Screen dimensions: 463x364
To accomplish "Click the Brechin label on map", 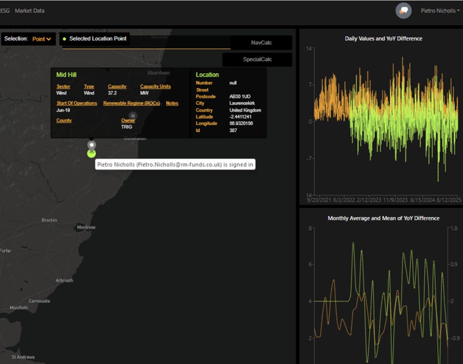I will 49,220.
